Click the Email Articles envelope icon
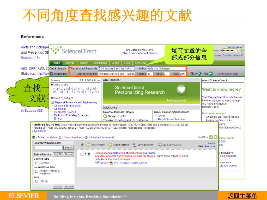 [x=88, y=145]
